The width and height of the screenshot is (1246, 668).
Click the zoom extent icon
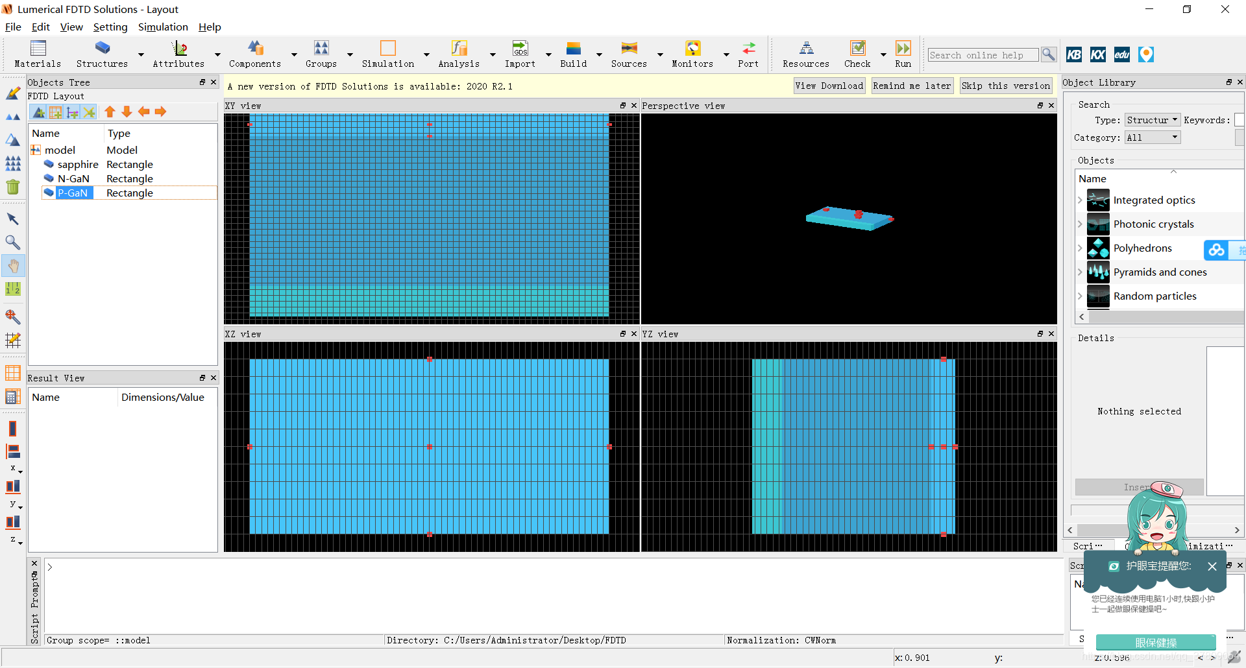13,316
